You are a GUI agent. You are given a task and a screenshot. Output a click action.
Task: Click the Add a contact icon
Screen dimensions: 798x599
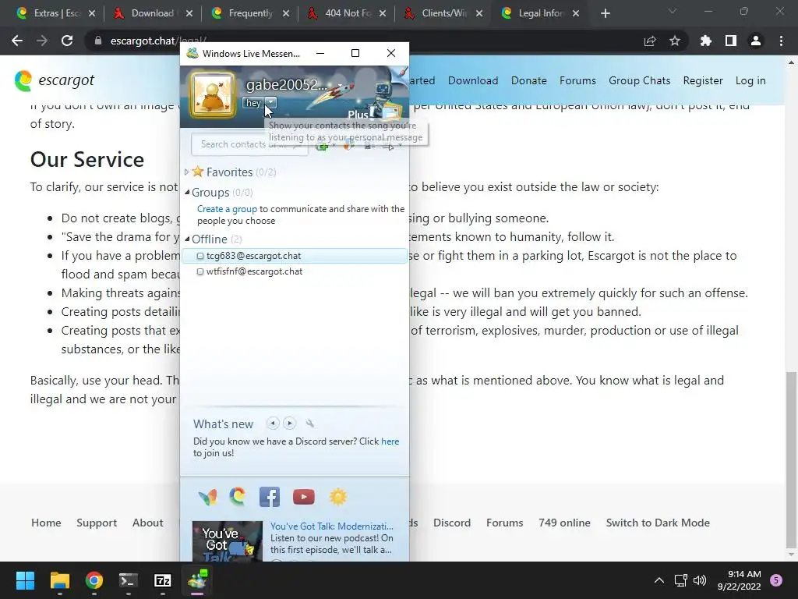click(x=322, y=146)
